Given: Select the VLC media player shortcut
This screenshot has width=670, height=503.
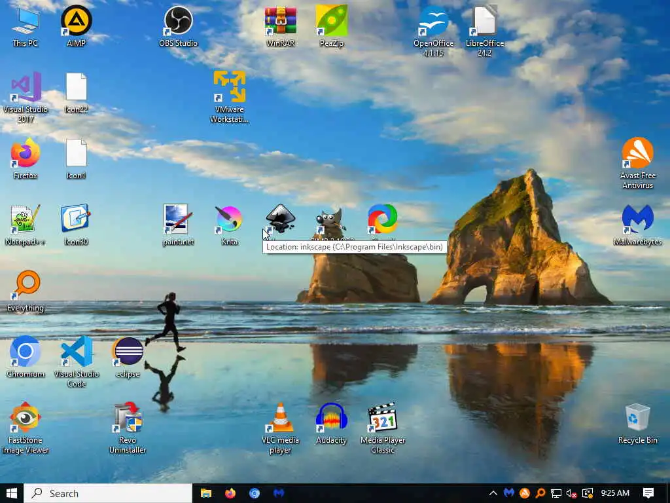Looking at the screenshot, I should pyautogui.click(x=280, y=428).
